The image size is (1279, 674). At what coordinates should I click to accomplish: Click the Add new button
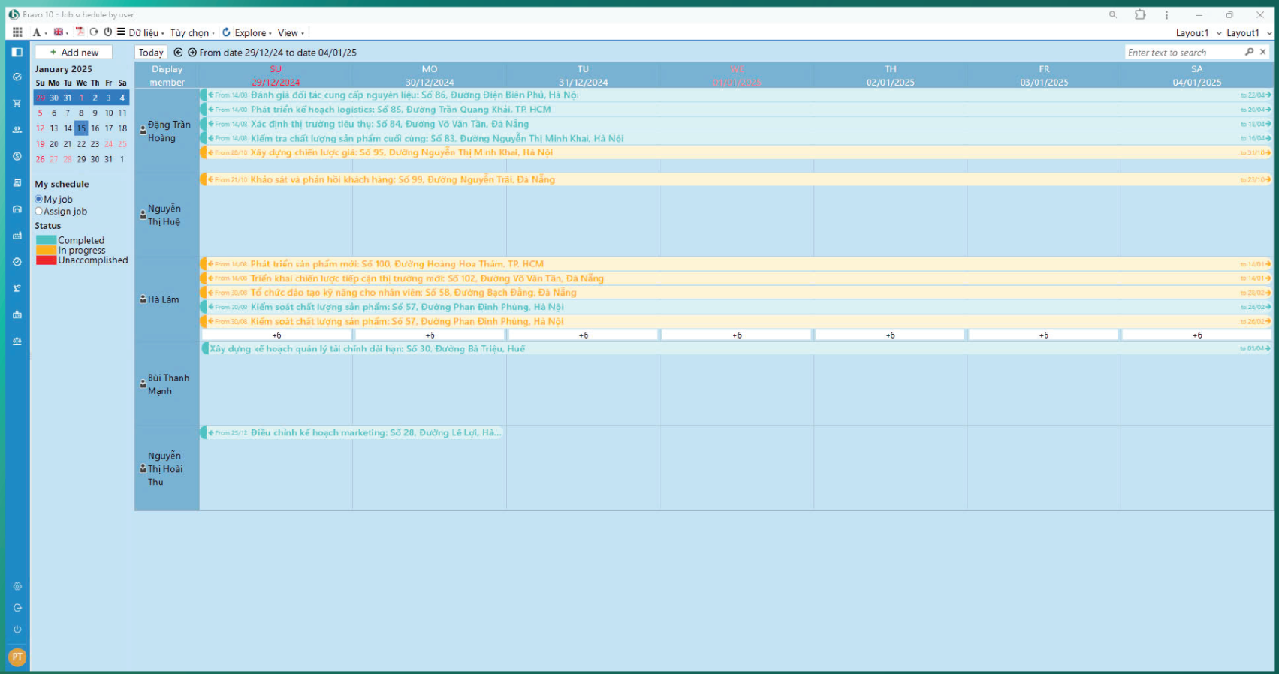click(x=74, y=53)
